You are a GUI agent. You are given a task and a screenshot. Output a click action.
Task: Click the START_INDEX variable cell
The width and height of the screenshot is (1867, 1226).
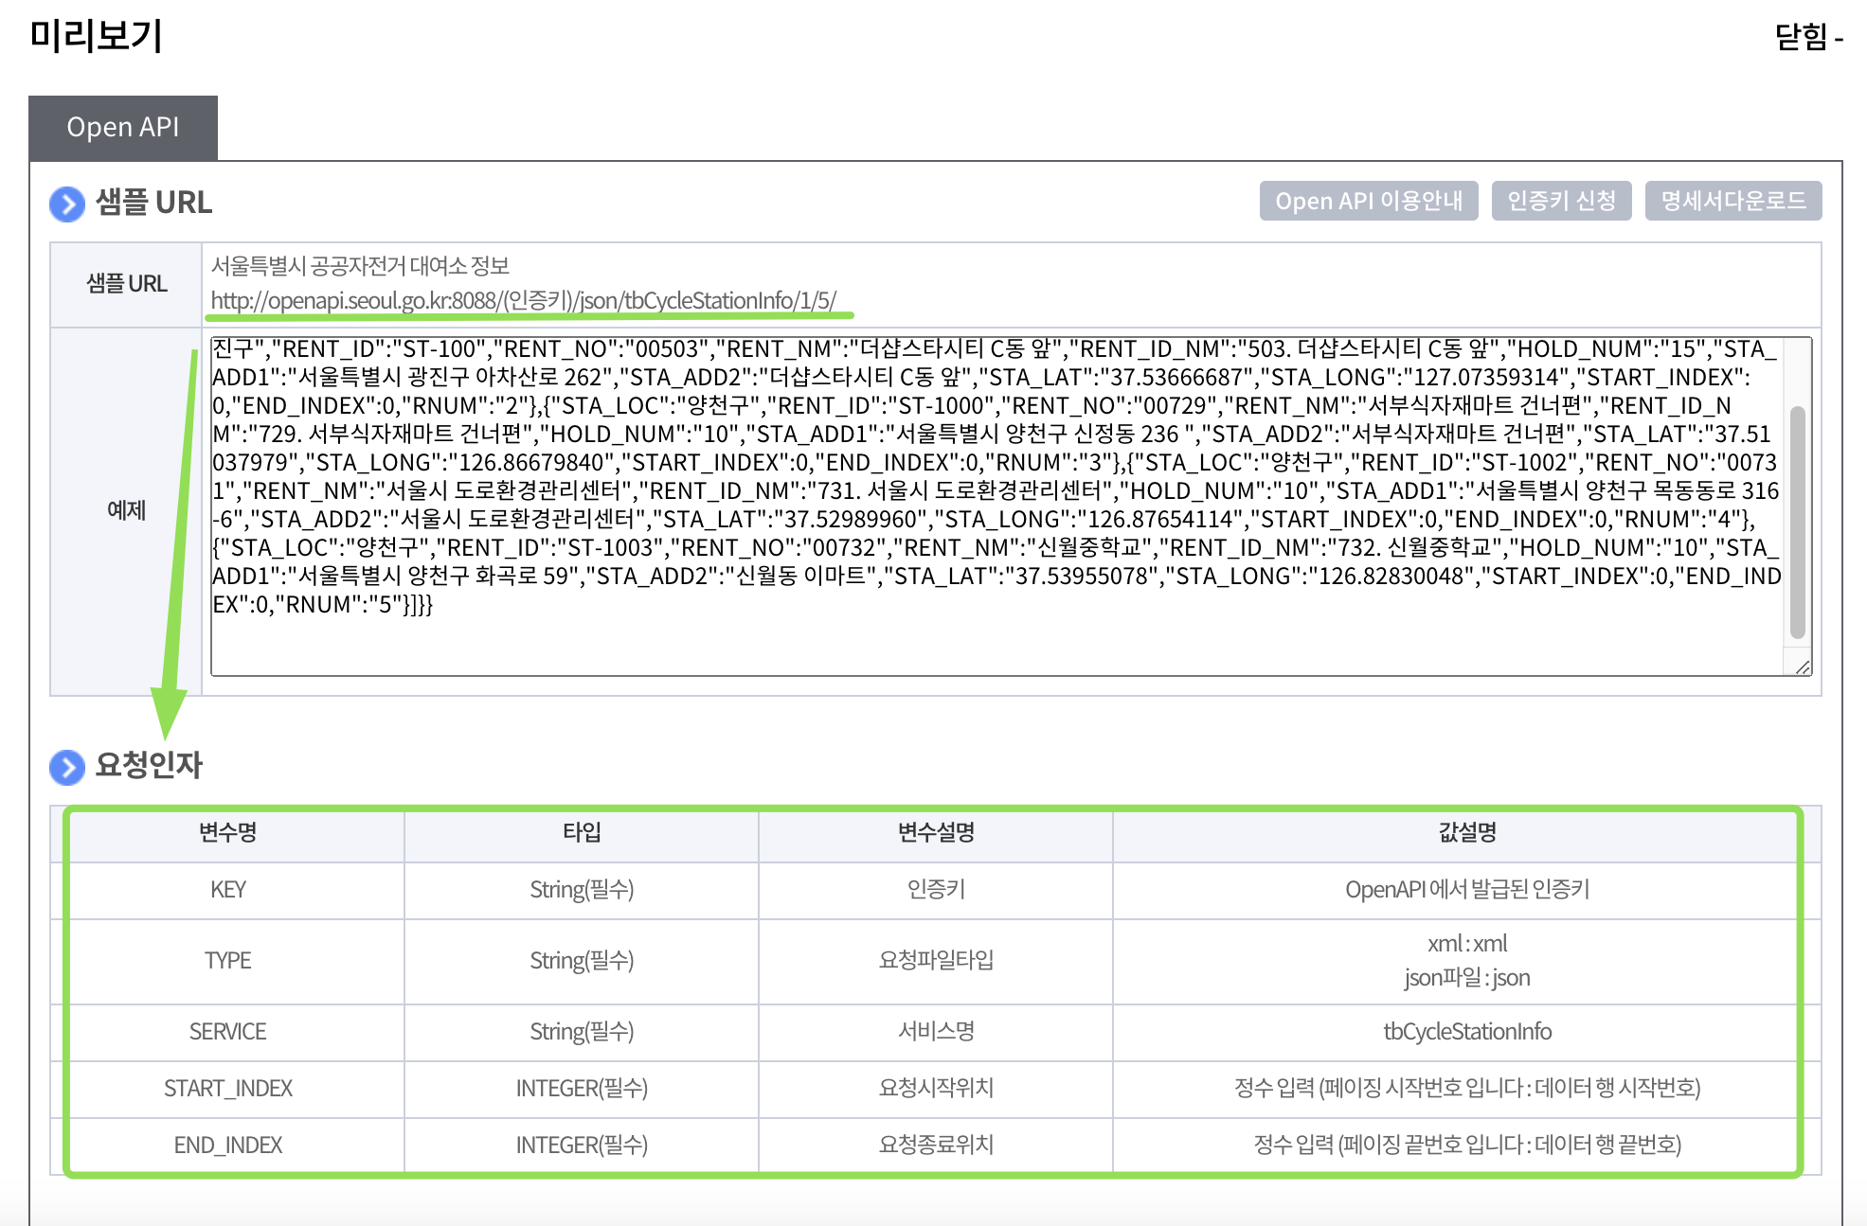227,1089
